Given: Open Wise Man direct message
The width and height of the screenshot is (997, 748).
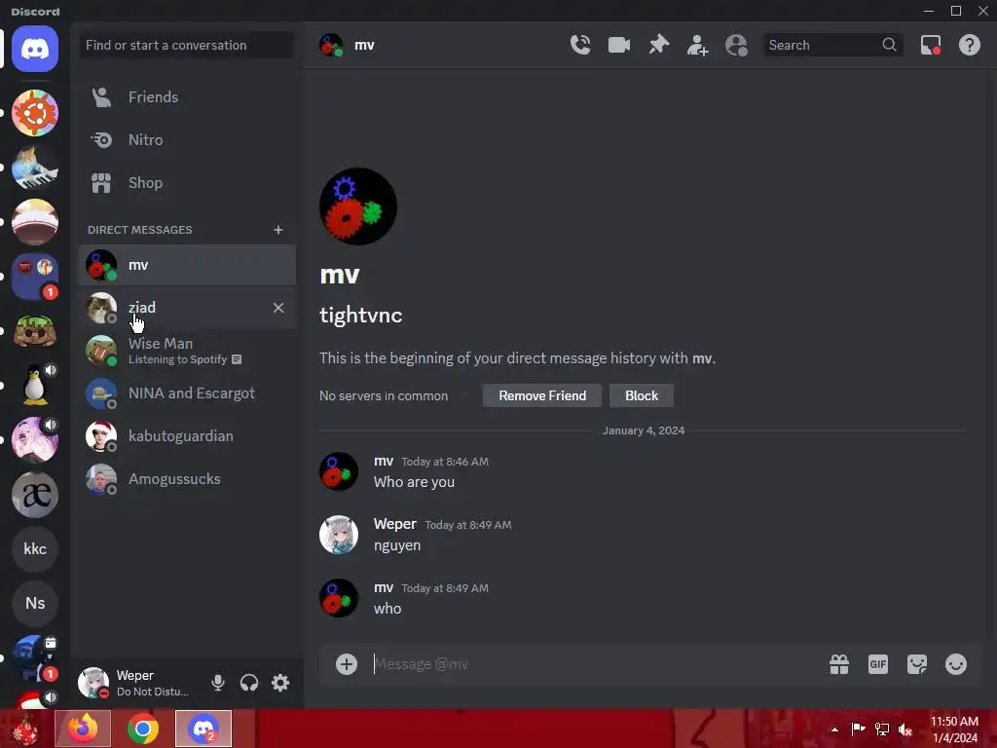Looking at the screenshot, I should click(x=187, y=351).
